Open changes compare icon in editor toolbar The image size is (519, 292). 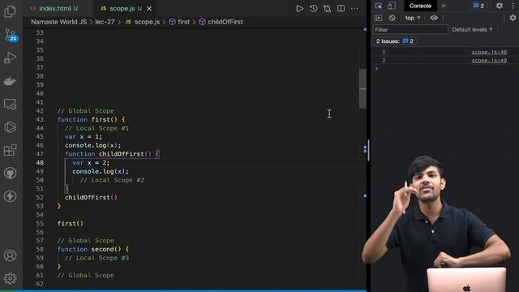click(x=327, y=9)
